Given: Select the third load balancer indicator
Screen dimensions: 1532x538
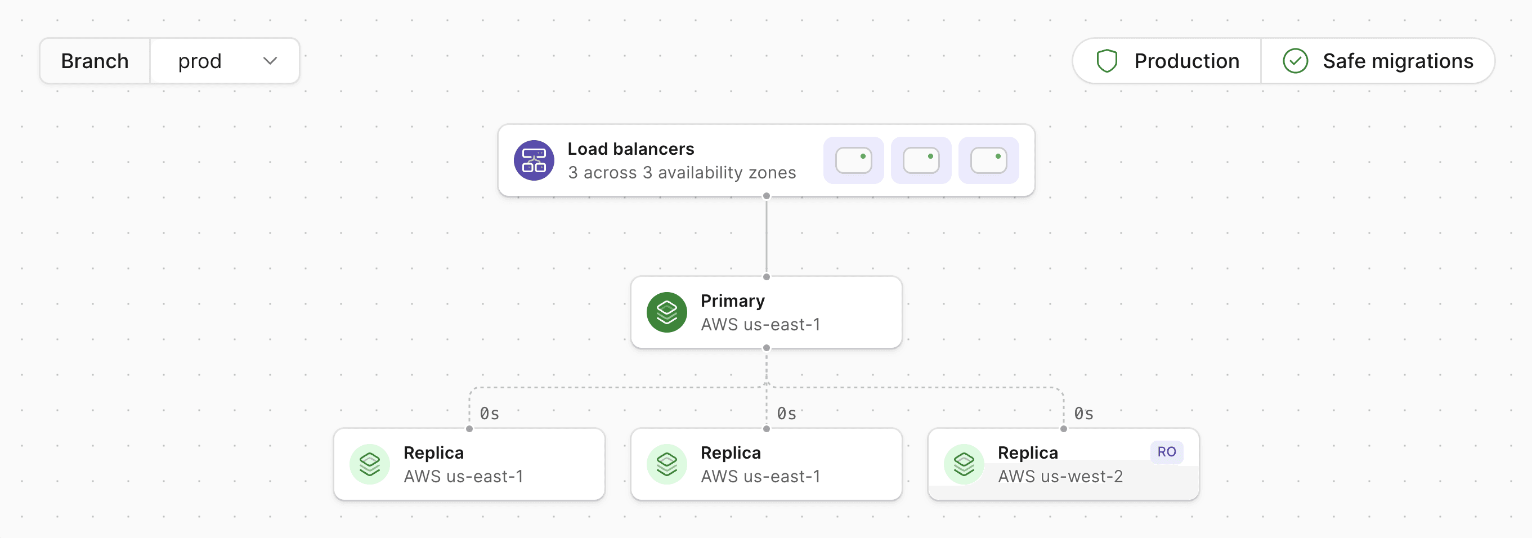Looking at the screenshot, I should (988, 160).
